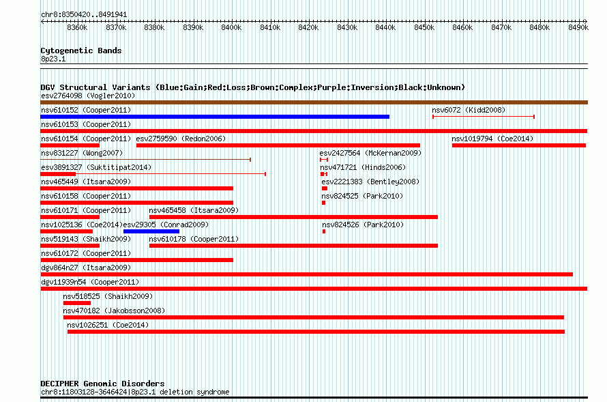Open nsv610172 (Cooper2011) variant label
The height and width of the screenshot is (402, 607).
coord(86,253)
